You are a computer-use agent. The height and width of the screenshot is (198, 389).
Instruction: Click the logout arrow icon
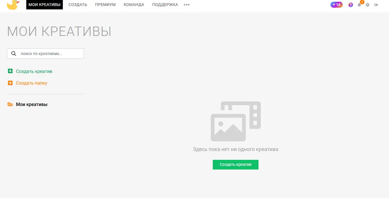click(x=376, y=5)
